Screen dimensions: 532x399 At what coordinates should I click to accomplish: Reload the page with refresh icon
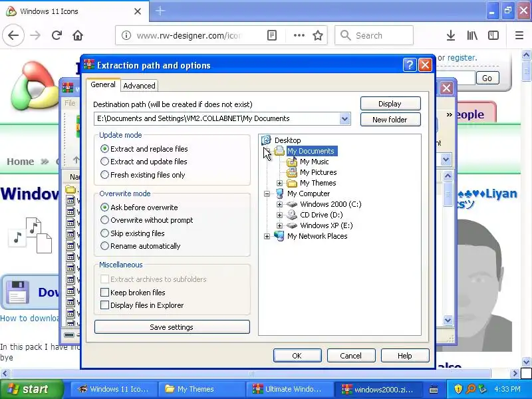tap(57, 35)
